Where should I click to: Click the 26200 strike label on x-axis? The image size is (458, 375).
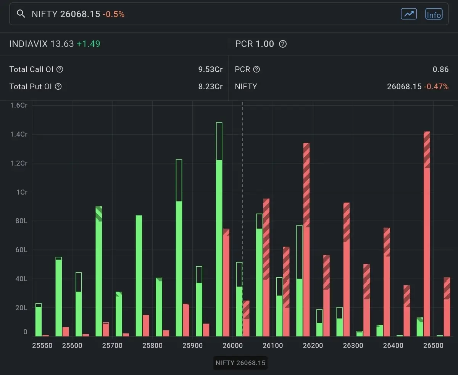pos(313,346)
